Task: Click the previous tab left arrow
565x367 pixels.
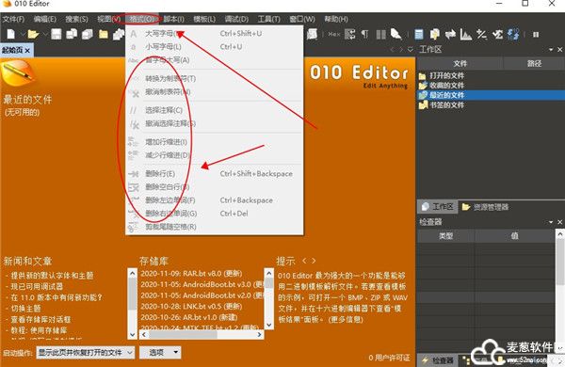Action: click(393, 49)
